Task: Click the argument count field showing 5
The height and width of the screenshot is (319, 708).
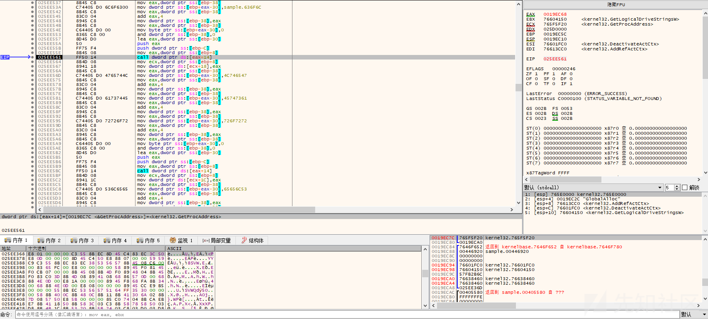Action: click(x=670, y=188)
